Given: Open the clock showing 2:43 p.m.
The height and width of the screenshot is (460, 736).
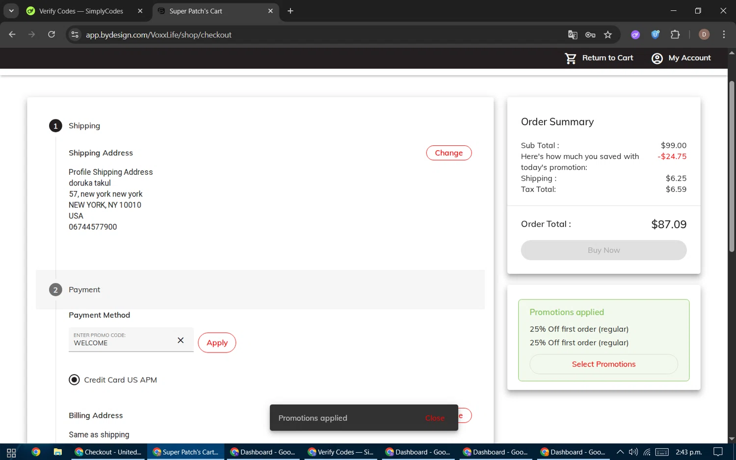Looking at the screenshot, I should [x=688, y=452].
